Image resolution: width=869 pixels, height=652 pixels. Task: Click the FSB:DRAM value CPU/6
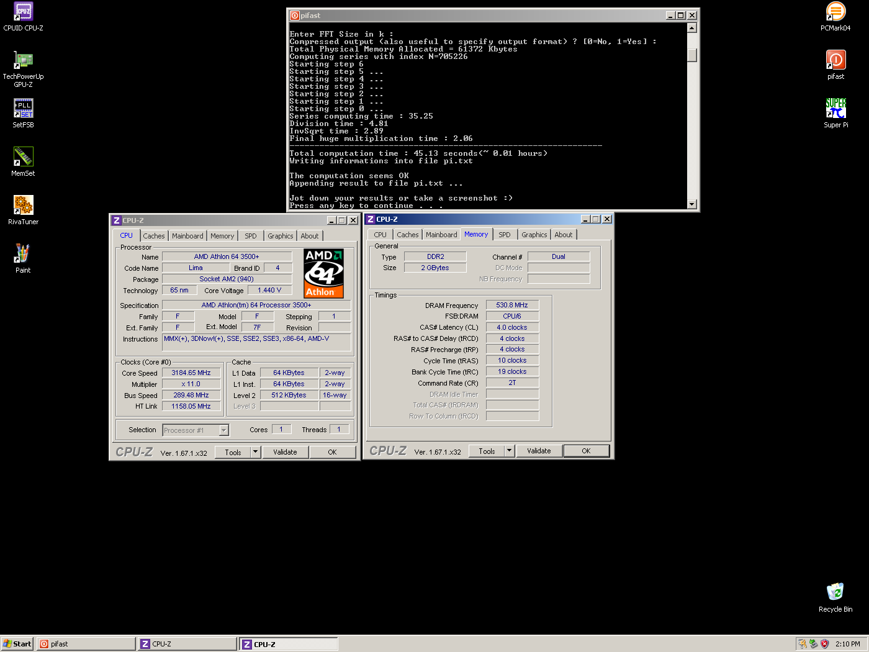(x=512, y=316)
